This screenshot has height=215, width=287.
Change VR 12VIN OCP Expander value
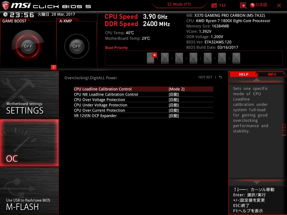click(174, 116)
